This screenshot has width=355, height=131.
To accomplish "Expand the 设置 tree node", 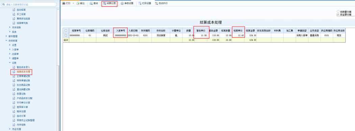I will click(10, 45).
